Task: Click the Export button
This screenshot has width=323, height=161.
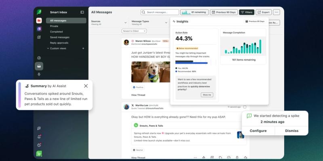Action: [264, 12]
